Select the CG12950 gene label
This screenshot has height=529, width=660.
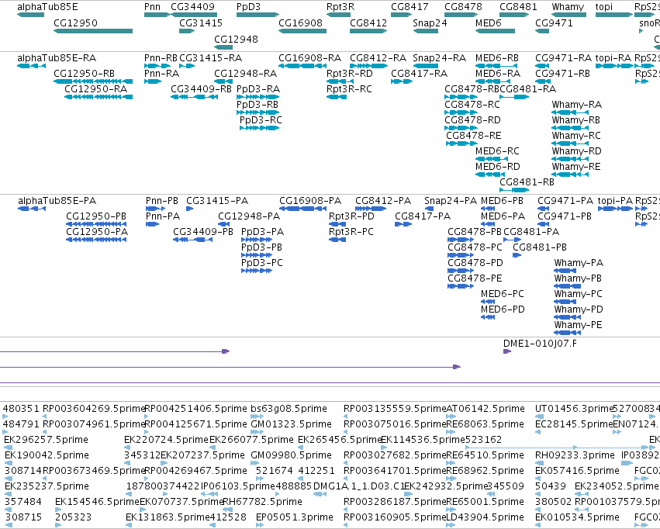click(x=75, y=23)
